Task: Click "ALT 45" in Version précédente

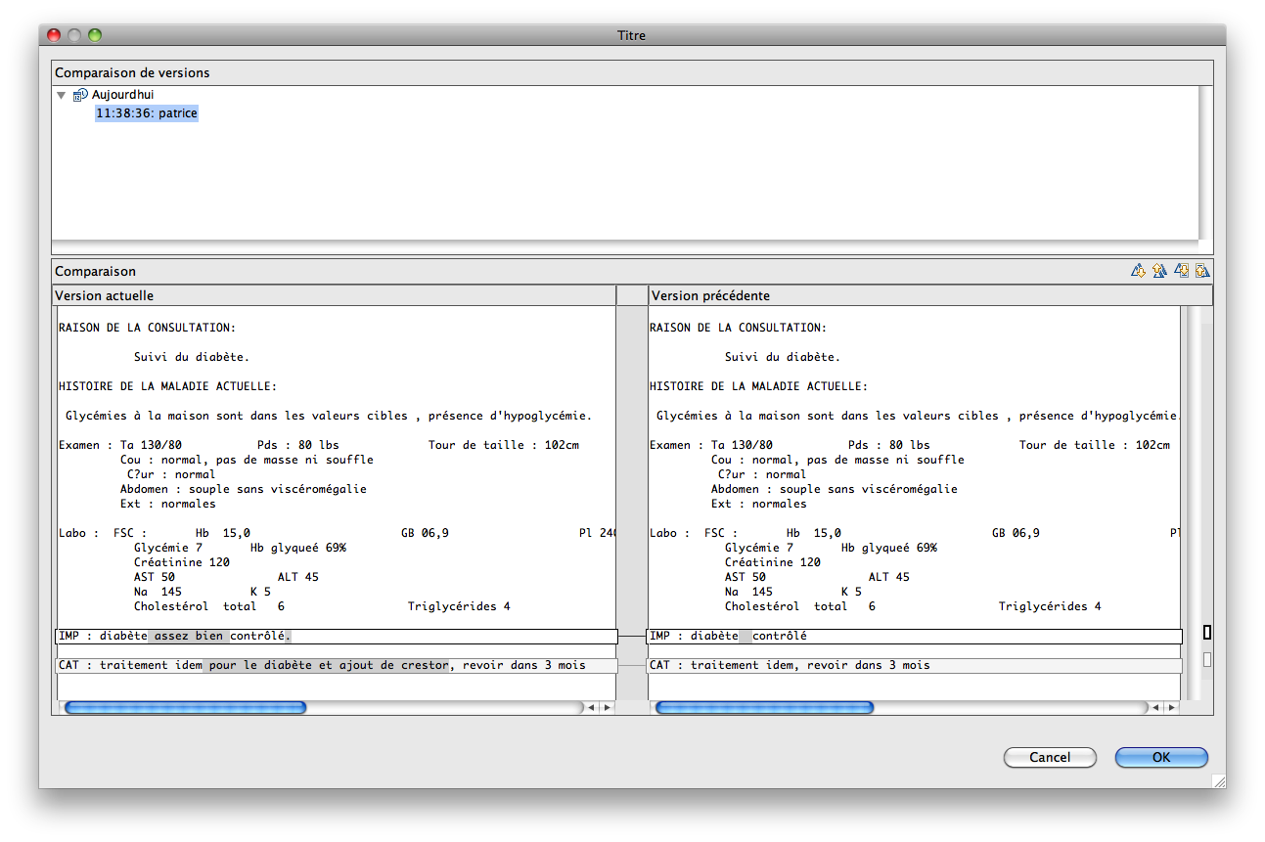Action: click(888, 577)
